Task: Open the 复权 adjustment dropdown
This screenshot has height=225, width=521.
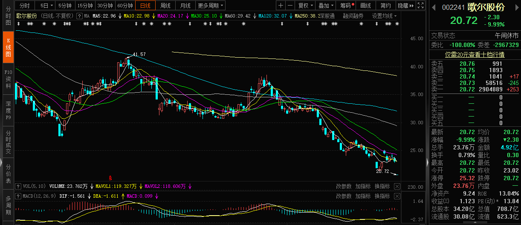Action: tap(305, 6)
